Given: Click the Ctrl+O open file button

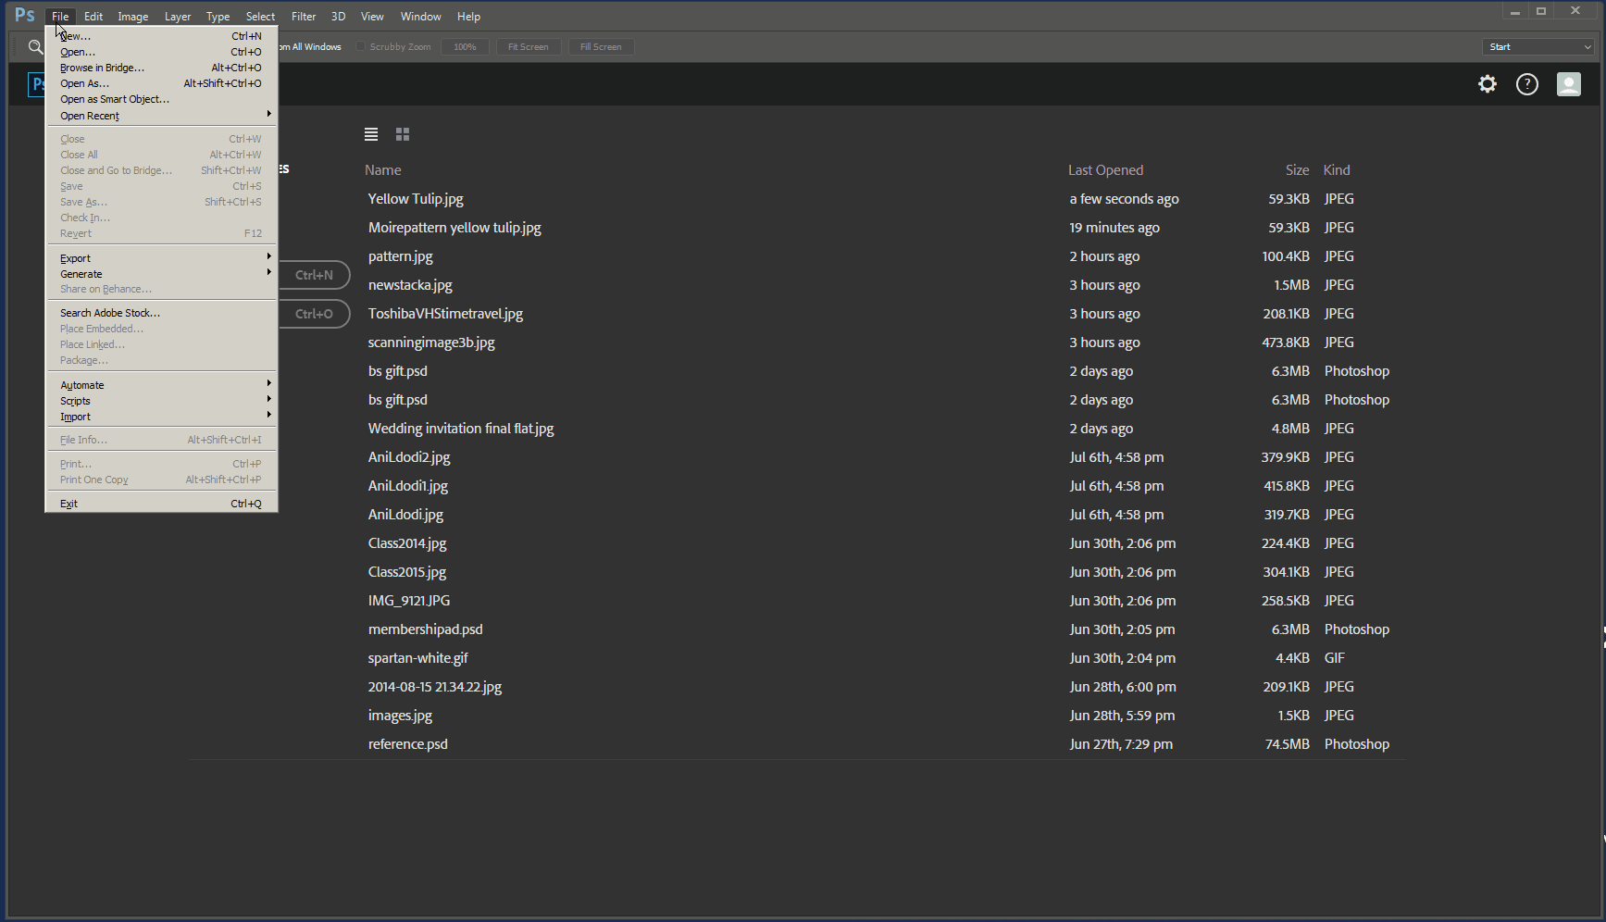Looking at the screenshot, I should pyautogui.click(x=314, y=314).
